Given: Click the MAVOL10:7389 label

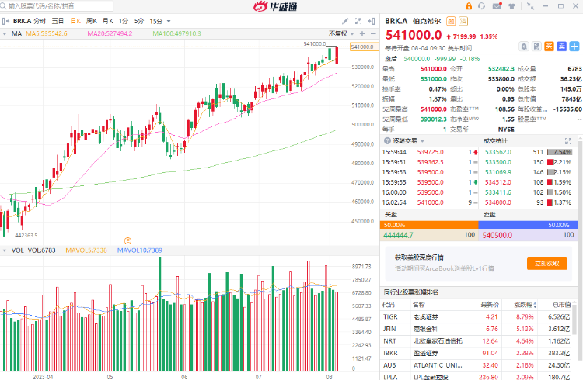Looking at the screenshot, I should tap(140, 250).
